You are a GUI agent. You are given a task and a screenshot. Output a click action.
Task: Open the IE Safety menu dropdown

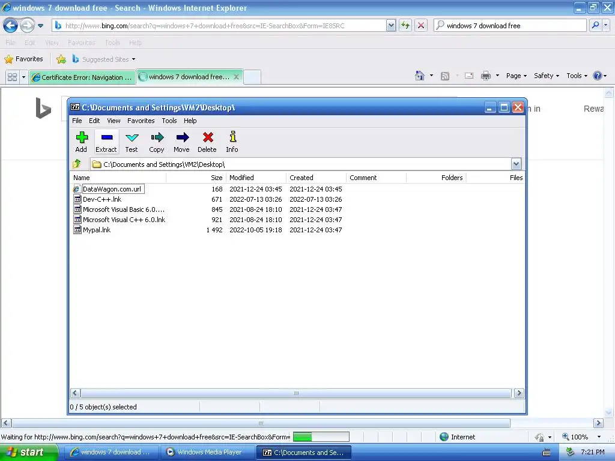pyautogui.click(x=547, y=76)
